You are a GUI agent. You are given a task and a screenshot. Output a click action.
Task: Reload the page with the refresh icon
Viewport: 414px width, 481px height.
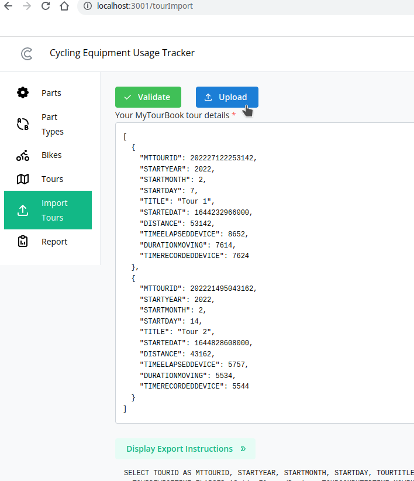[46, 6]
